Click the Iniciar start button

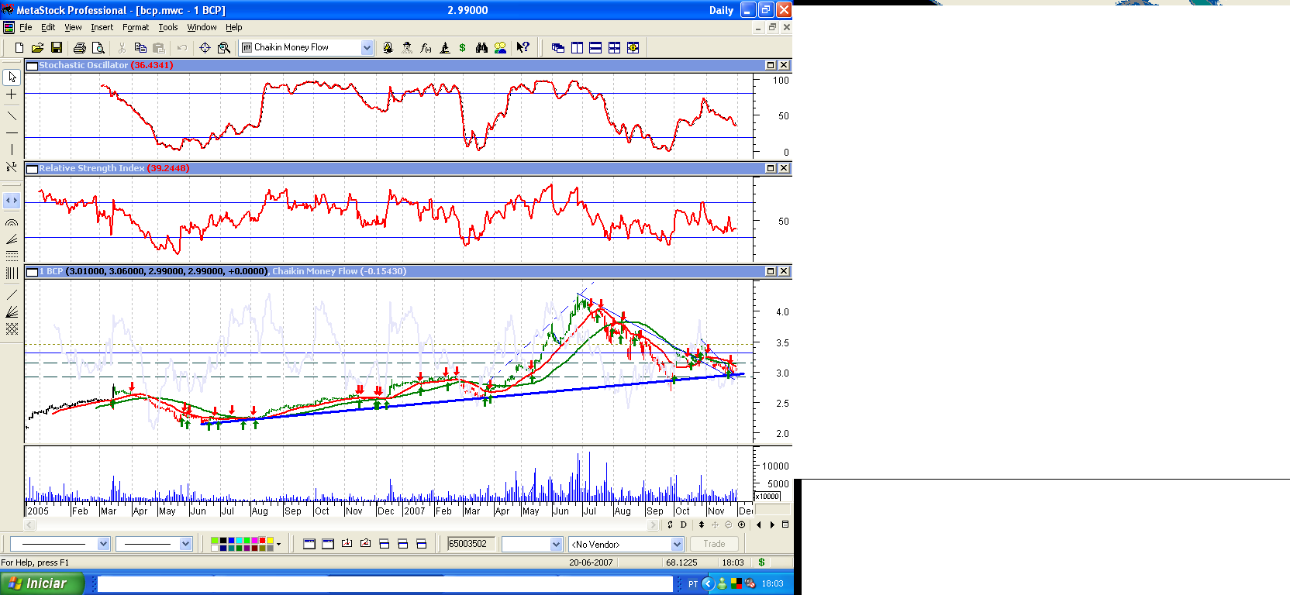click(42, 583)
